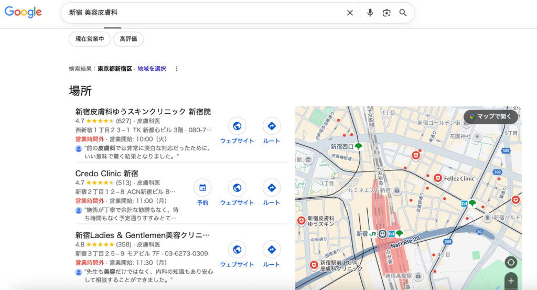This screenshot has height=290, width=537.
Task: Clear the search box text
Action: point(350,13)
